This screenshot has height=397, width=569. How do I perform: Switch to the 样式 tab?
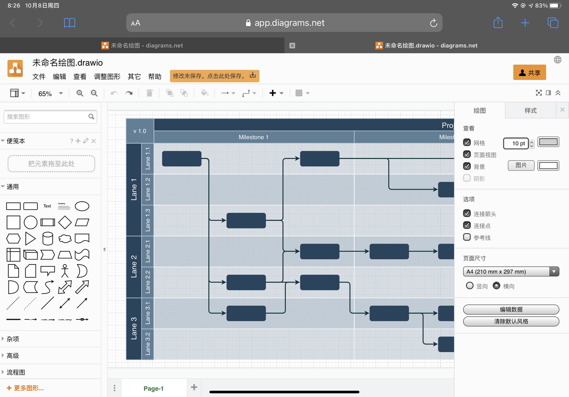coord(530,111)
